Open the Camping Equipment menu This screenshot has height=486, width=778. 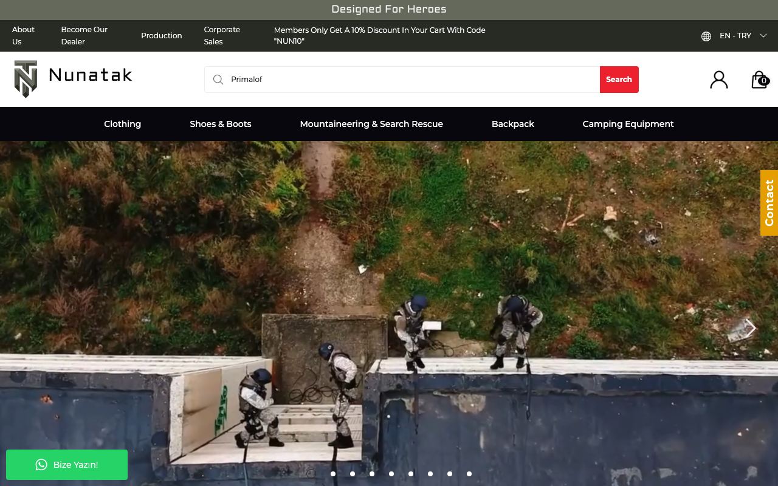tap(628, 124)
